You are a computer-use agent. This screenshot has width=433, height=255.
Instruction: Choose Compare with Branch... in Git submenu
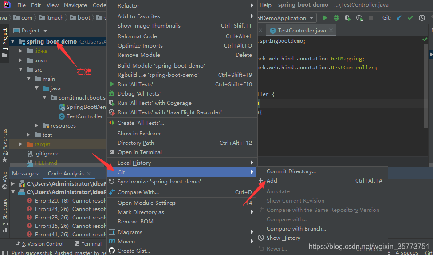tap(322, 229)
